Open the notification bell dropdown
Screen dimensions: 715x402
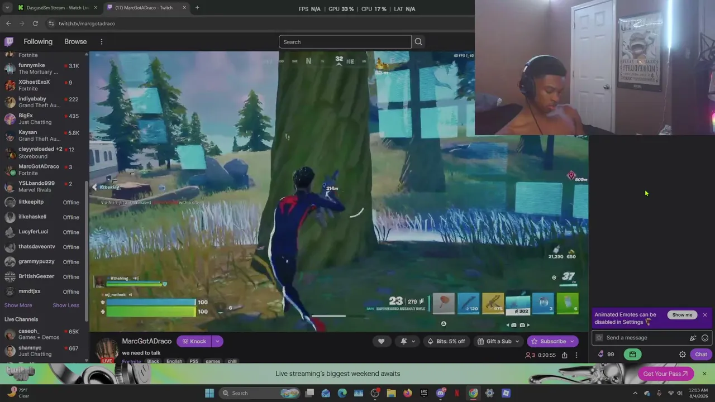[408, 341]
